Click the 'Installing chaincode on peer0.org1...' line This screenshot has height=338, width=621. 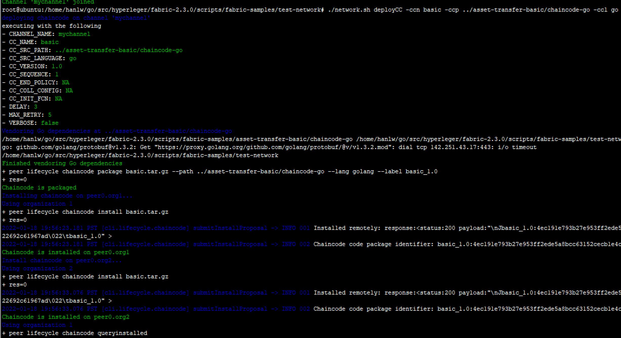coord(67,196)
